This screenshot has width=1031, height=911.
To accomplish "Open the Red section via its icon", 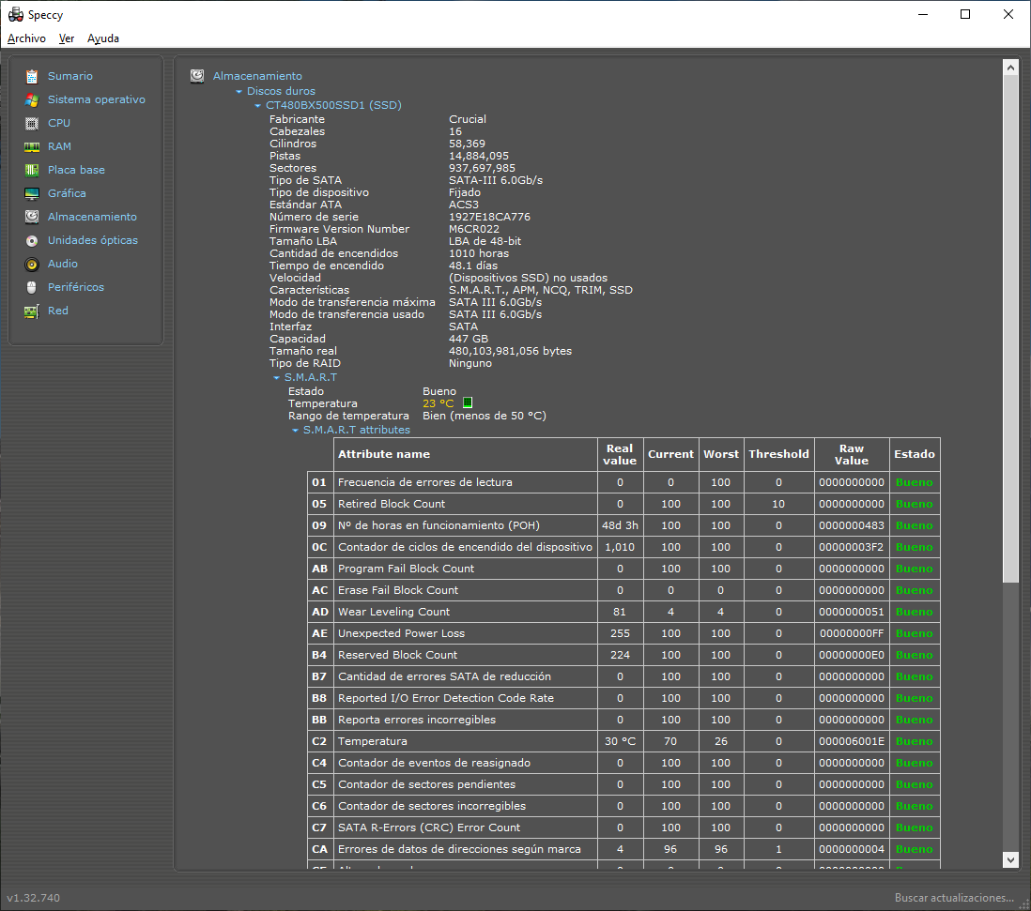I will click(x=34, y=311).
